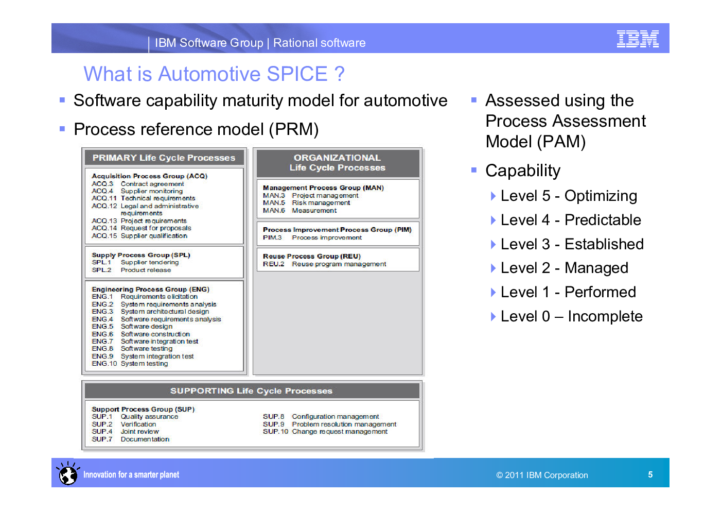722x511 pixels.
Task: Click 'ENG.9 System integration test' row
Action: (x=143, y=356)
